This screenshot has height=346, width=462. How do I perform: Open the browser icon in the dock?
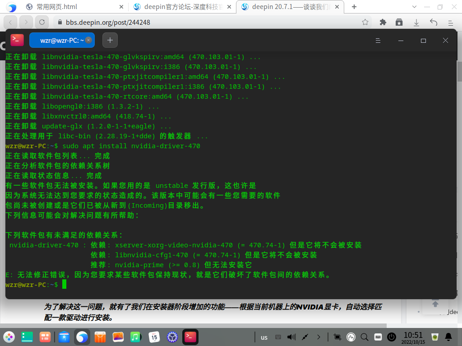click(x=82, y=337)
